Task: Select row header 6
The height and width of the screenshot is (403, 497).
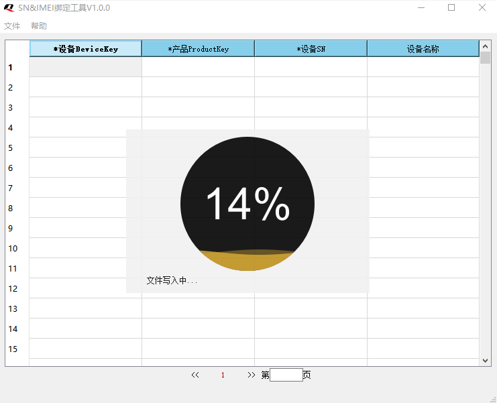Action: (x=17, y=168)
